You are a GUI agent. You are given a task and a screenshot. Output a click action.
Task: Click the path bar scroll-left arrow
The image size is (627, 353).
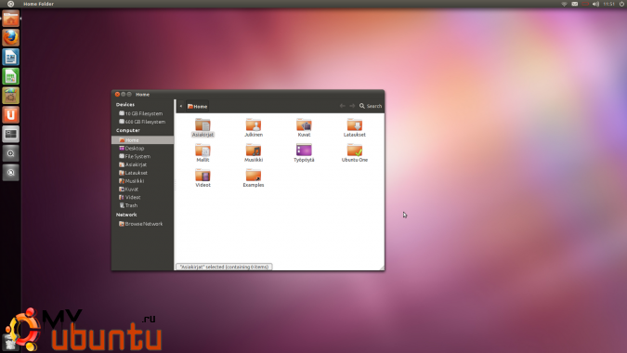(181, 106)
